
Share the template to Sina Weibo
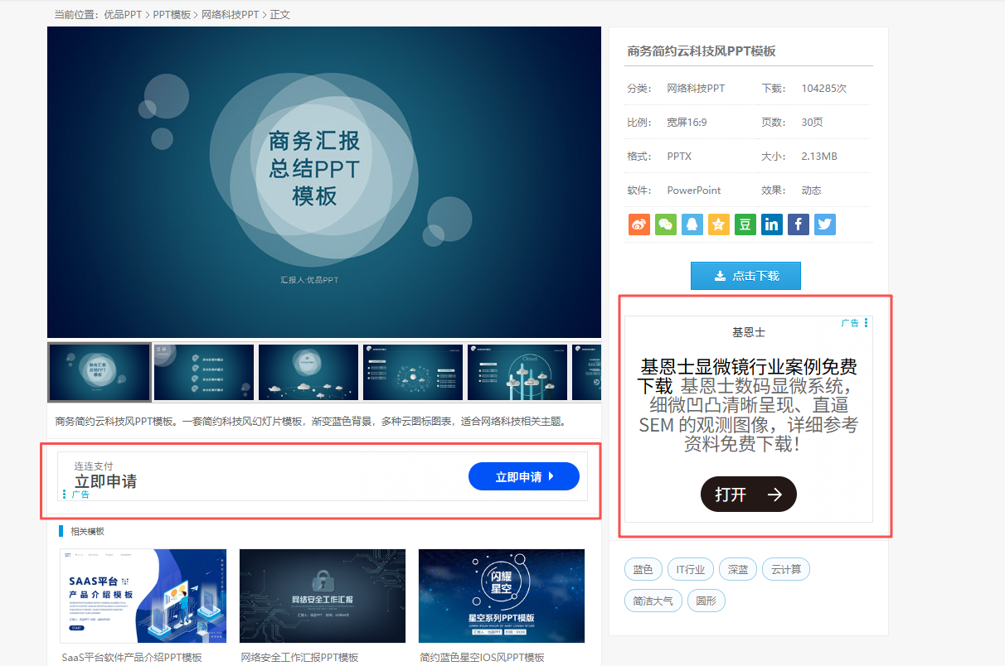click(x=638, y=224)
